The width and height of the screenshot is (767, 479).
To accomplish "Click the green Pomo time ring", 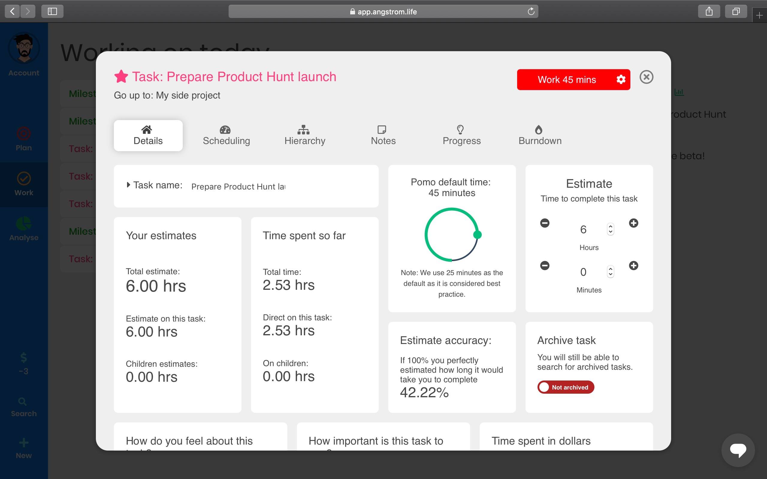I will click(451, 234).
